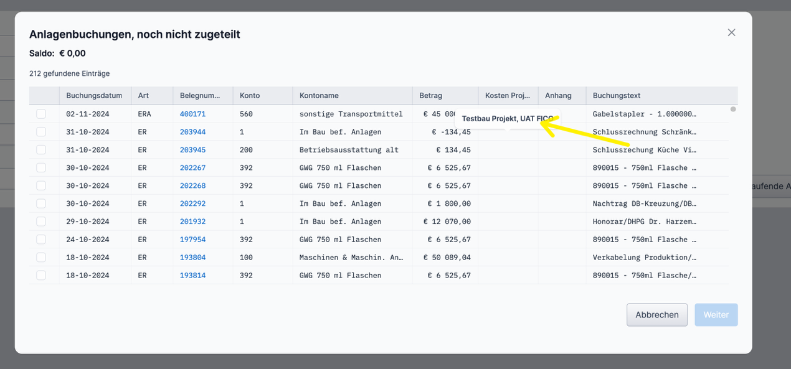Screen dimensions: 791x369
Task: Check the box next to voucher 202292
Action: pos(41,203)
